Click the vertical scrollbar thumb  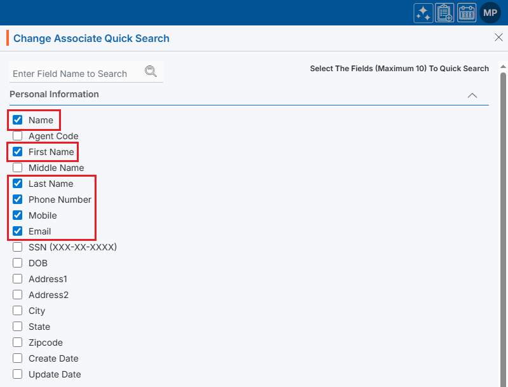pyautogui.click(x=503, y=222)
